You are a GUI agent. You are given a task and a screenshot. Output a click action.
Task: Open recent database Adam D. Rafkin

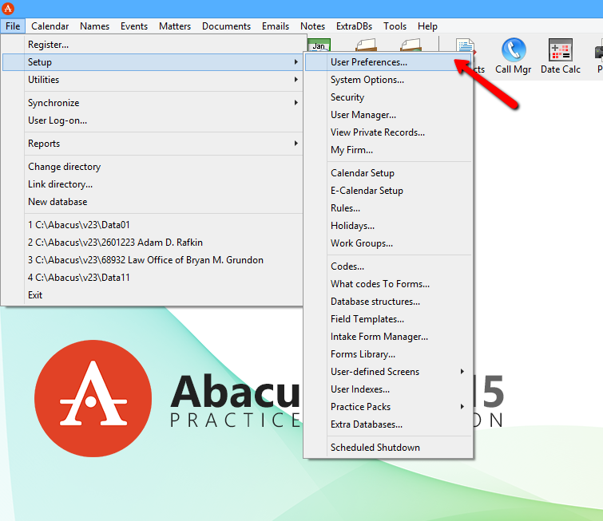pos(153,243)
